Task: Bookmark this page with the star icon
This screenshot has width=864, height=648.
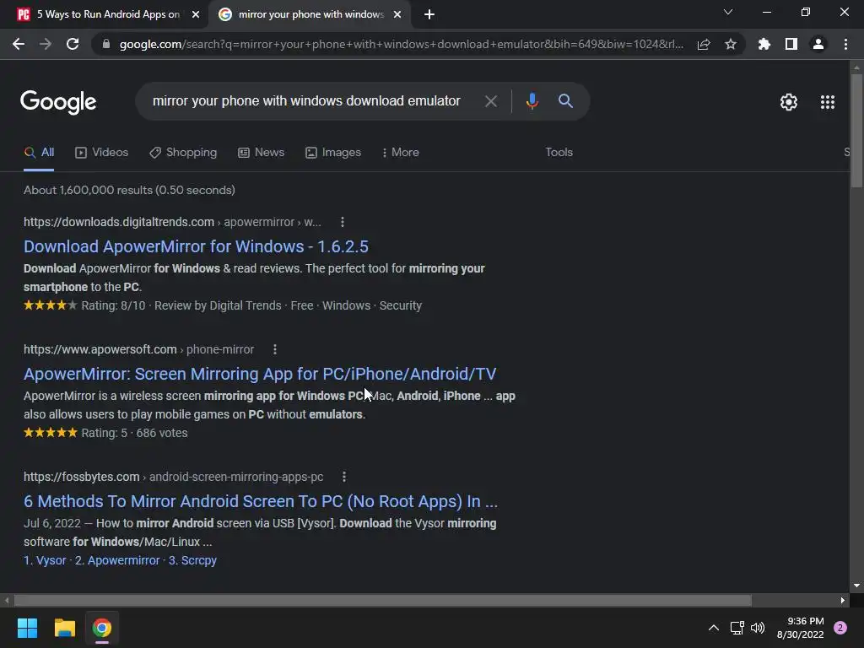Action: click(x=731, y=44)
